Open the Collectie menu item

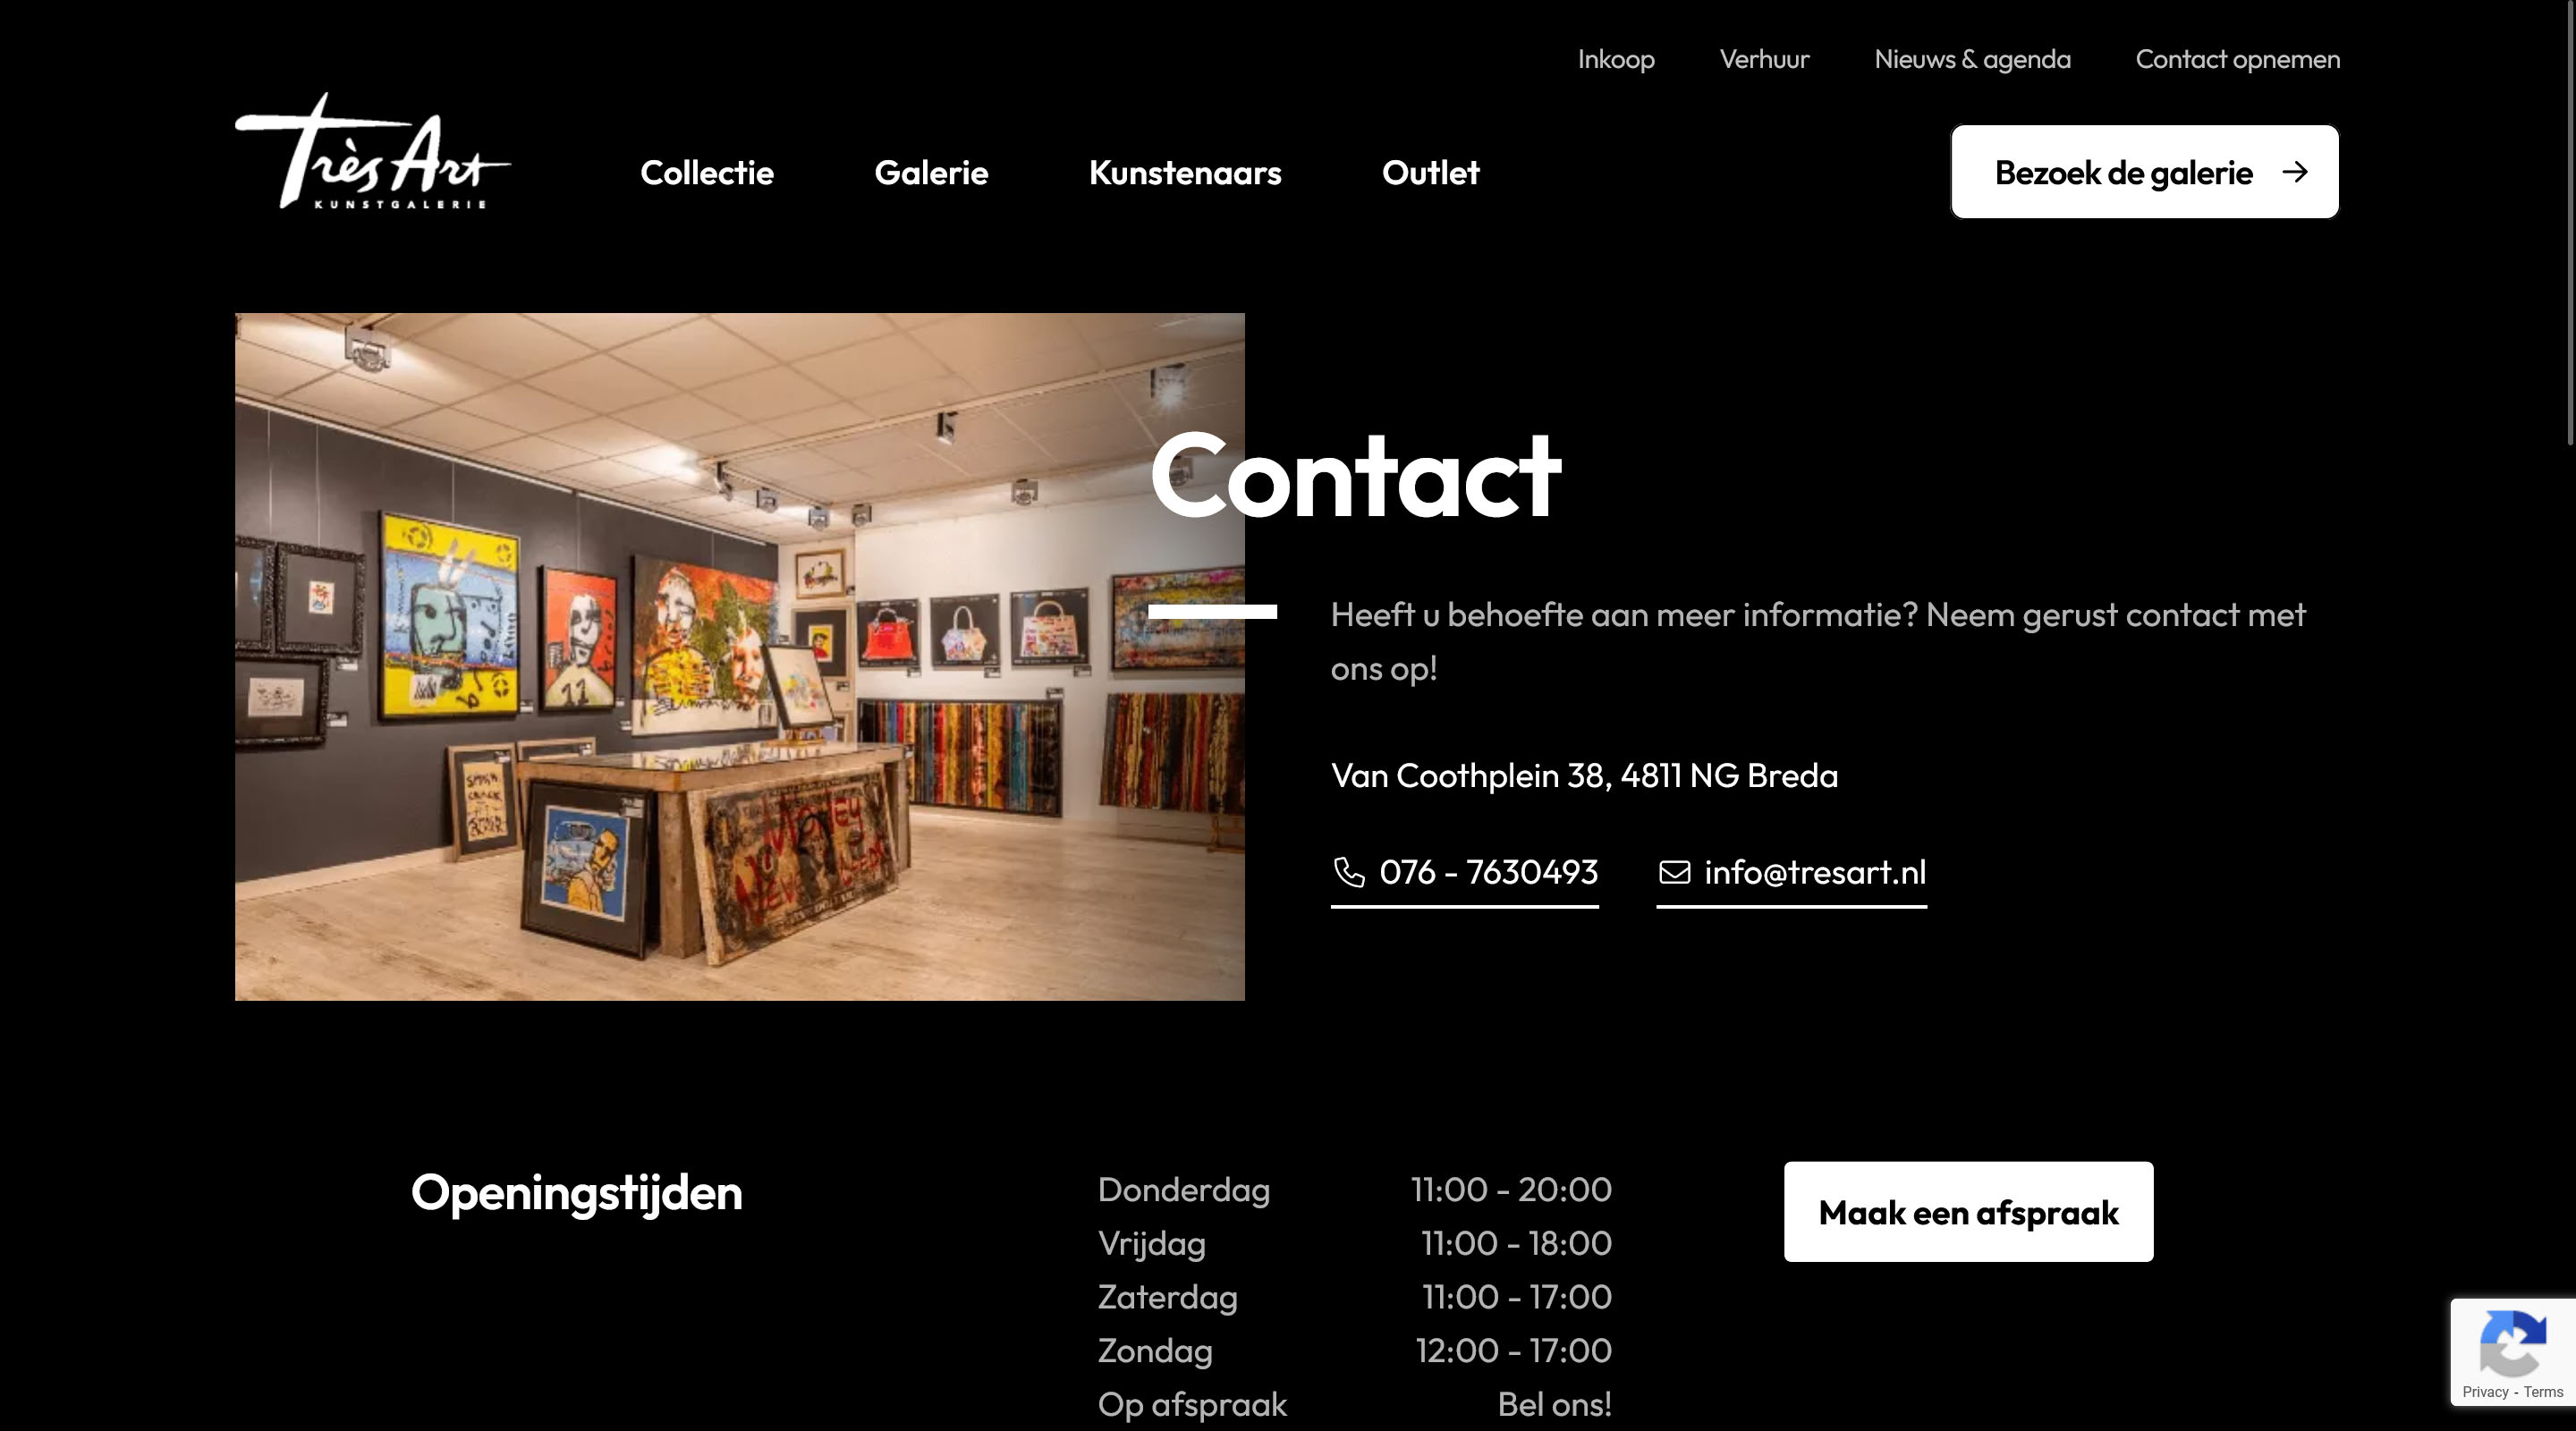click(x=707, y=173)
